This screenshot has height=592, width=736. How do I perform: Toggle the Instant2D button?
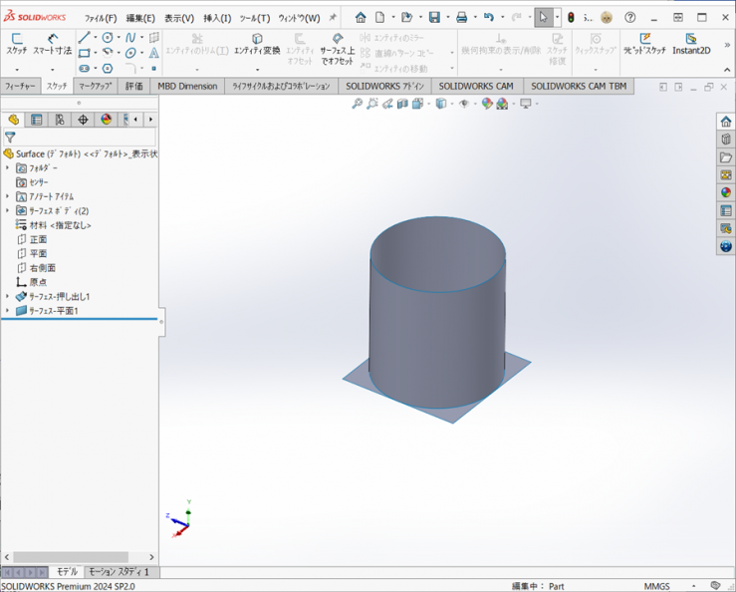click(691, 44)
